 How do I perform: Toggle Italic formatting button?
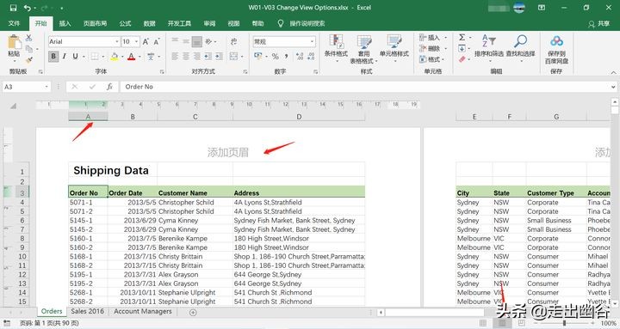[64, 57]
